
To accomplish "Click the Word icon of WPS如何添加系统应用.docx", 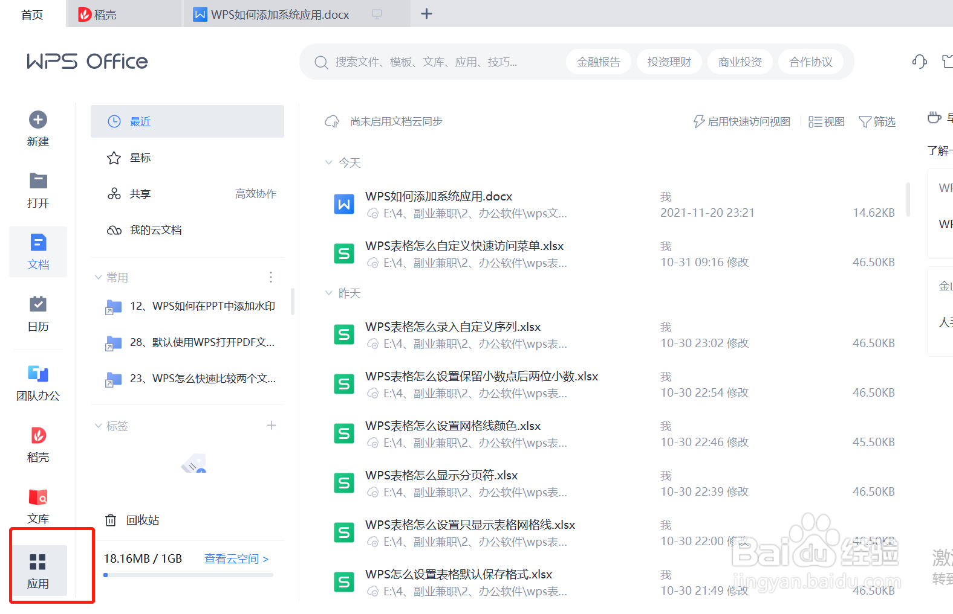I will pyautogui.click(x=344, y=204).
